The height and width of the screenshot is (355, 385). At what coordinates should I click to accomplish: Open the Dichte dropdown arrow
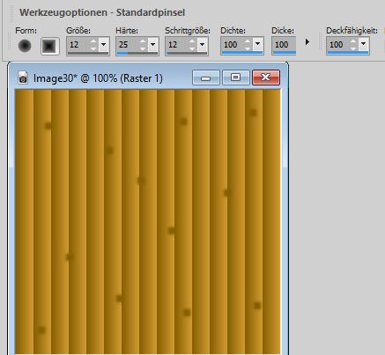tap(257, 44)
